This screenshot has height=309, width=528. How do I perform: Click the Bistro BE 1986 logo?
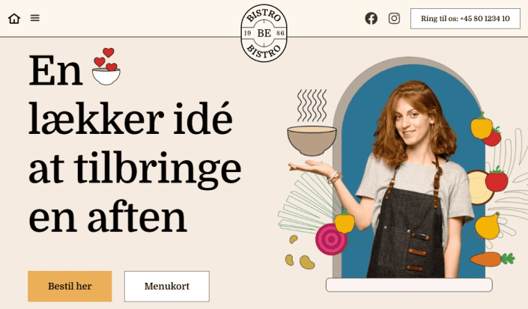pos(264,33)
